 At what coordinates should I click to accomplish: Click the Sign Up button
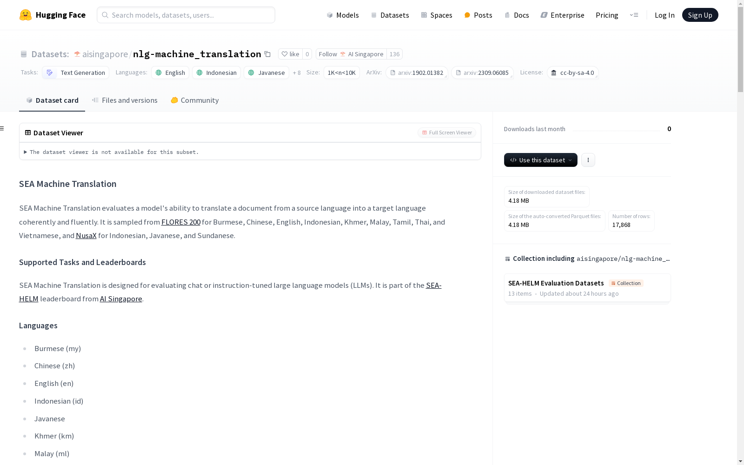(700, 15)
